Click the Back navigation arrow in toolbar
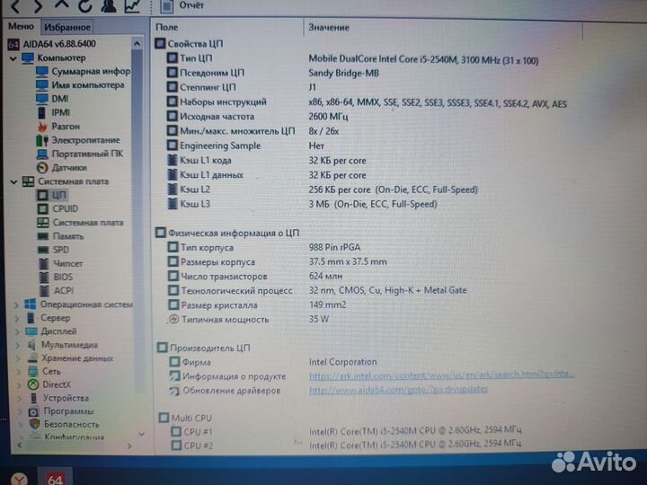647x485 pixels. coord(15,5)
